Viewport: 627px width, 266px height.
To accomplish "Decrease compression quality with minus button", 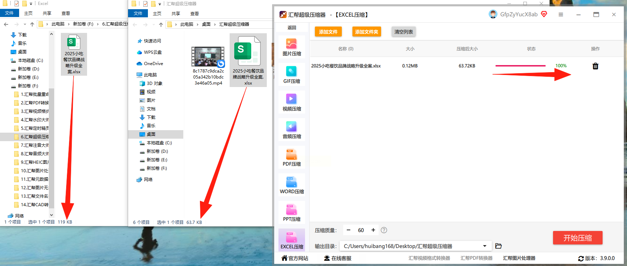I will pyautogui.click(x=349, y=230).
